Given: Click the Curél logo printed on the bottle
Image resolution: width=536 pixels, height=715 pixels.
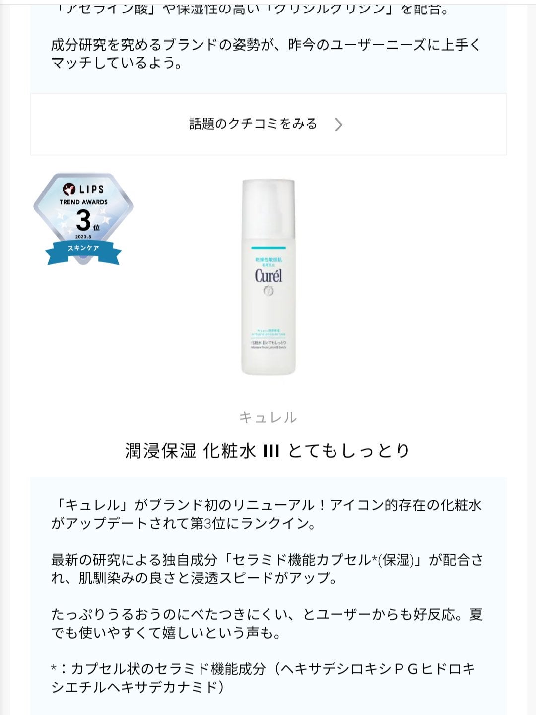Looking at the screenshot, I should pos(268,276).
